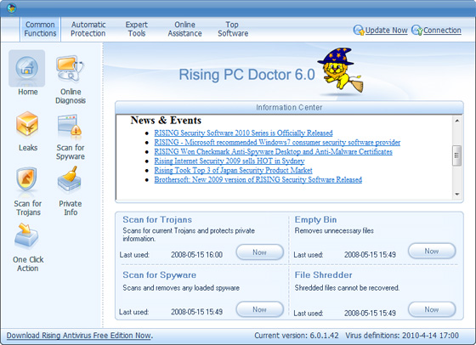The image size is (476, 345).
Task: Click the news panel scroll up arrow
Action: [x=457, y=121]
